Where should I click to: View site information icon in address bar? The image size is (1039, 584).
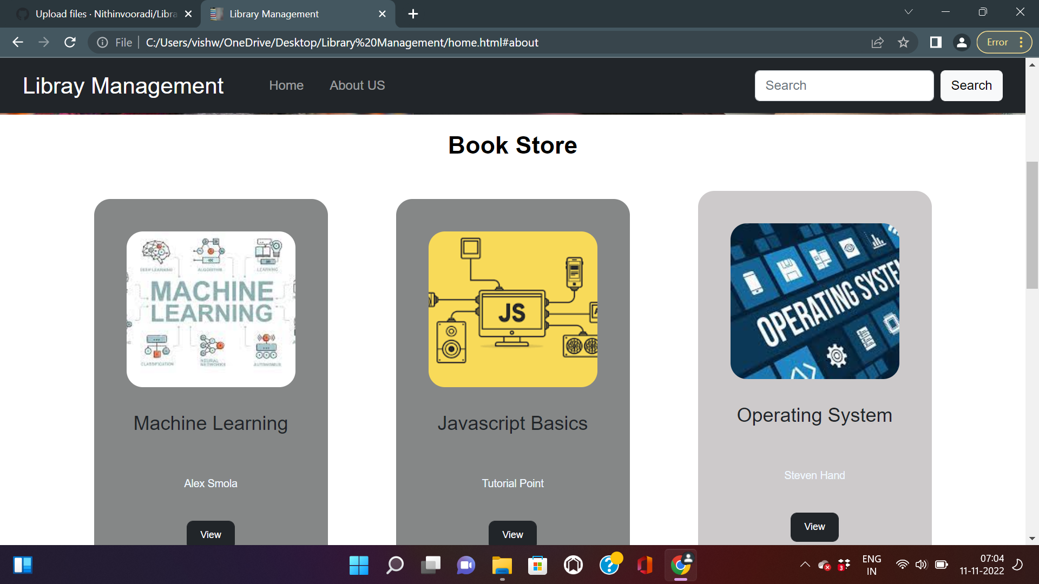click(x=102, y=42)
